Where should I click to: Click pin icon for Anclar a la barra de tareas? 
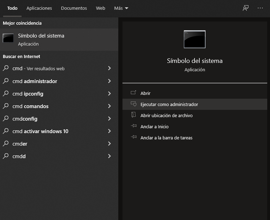(x=133, y=138)
